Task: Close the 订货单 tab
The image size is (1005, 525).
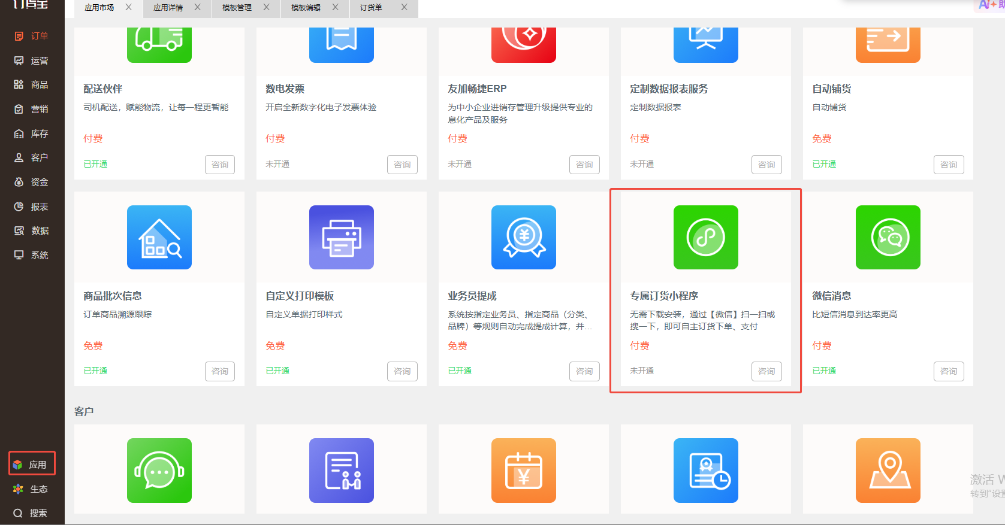Action: (x=405, y=7)
